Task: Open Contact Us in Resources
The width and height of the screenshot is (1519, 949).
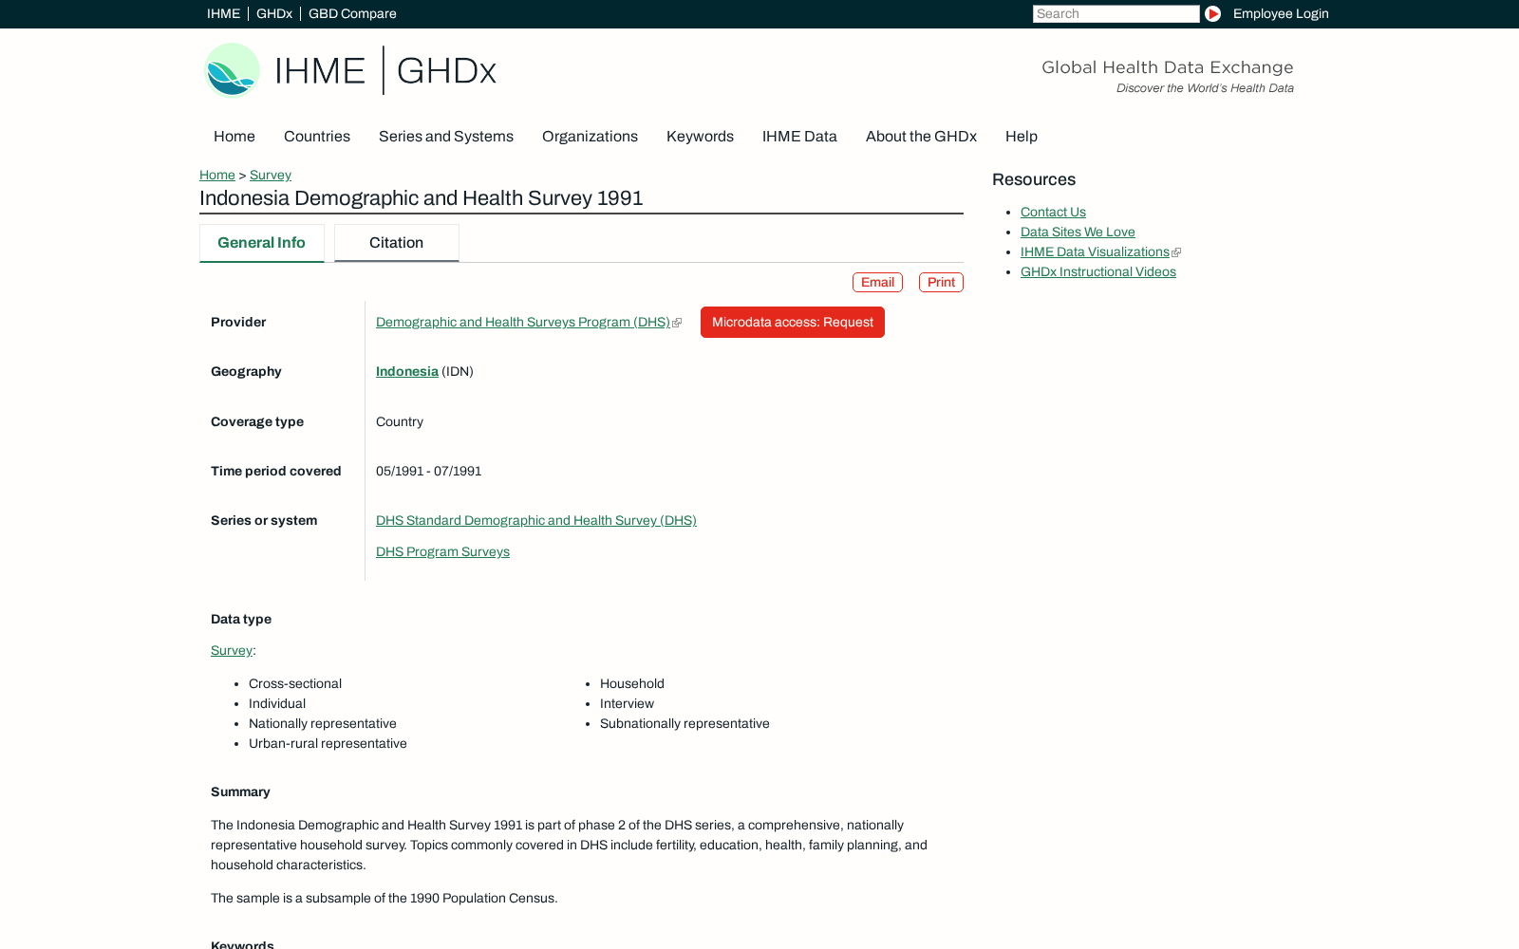Action: [x=1053, y=212]
